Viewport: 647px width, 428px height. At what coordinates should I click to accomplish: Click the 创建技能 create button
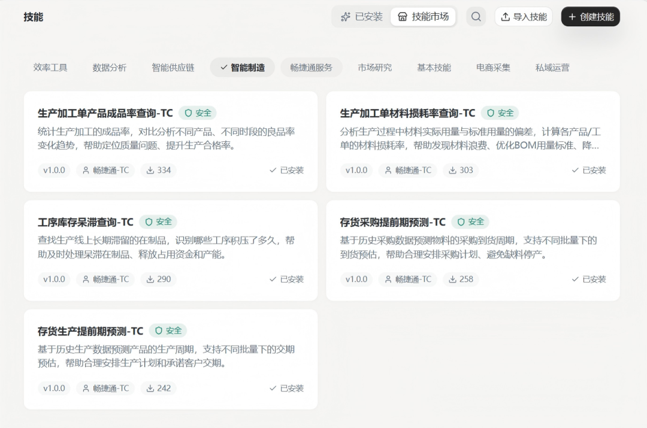coord(591,17)
